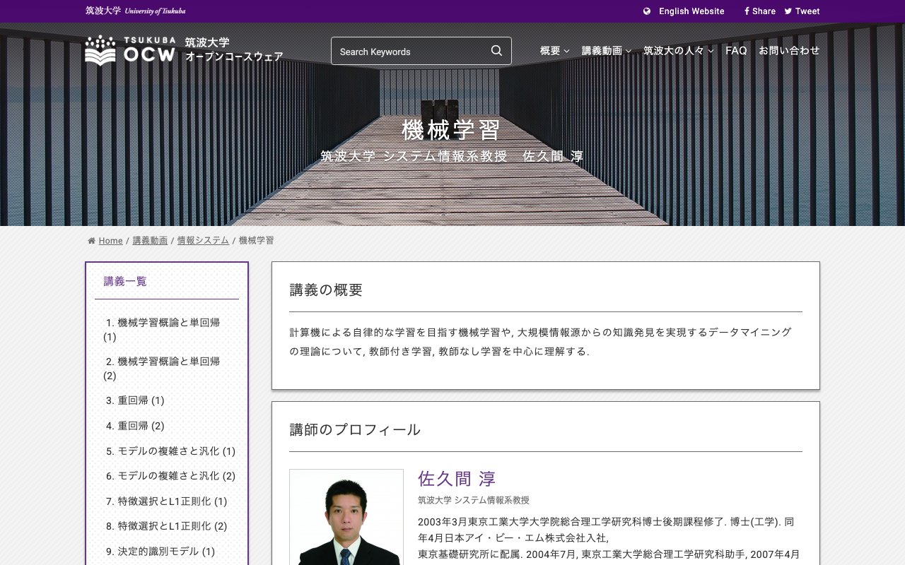Open the お問い合わせ menu item
This screenshot has width=905, height=565.
(x=789, y=51)
